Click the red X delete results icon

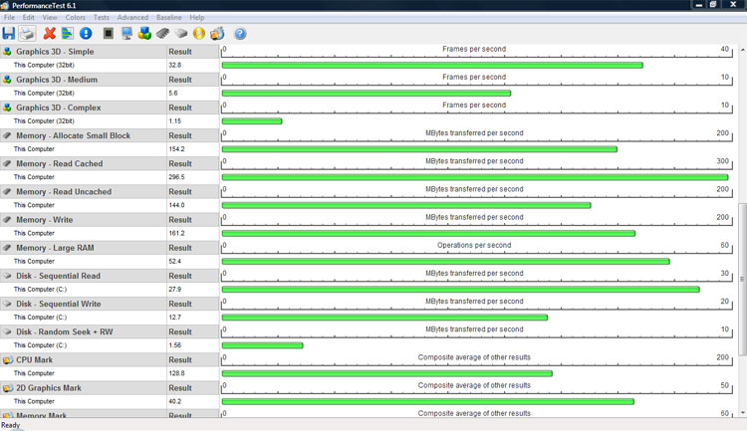pyautogui.click(x=49, y=33)
